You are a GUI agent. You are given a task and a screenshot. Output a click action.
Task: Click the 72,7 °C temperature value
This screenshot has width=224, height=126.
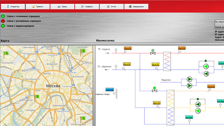pyautogui.click(x=182, y=48)
